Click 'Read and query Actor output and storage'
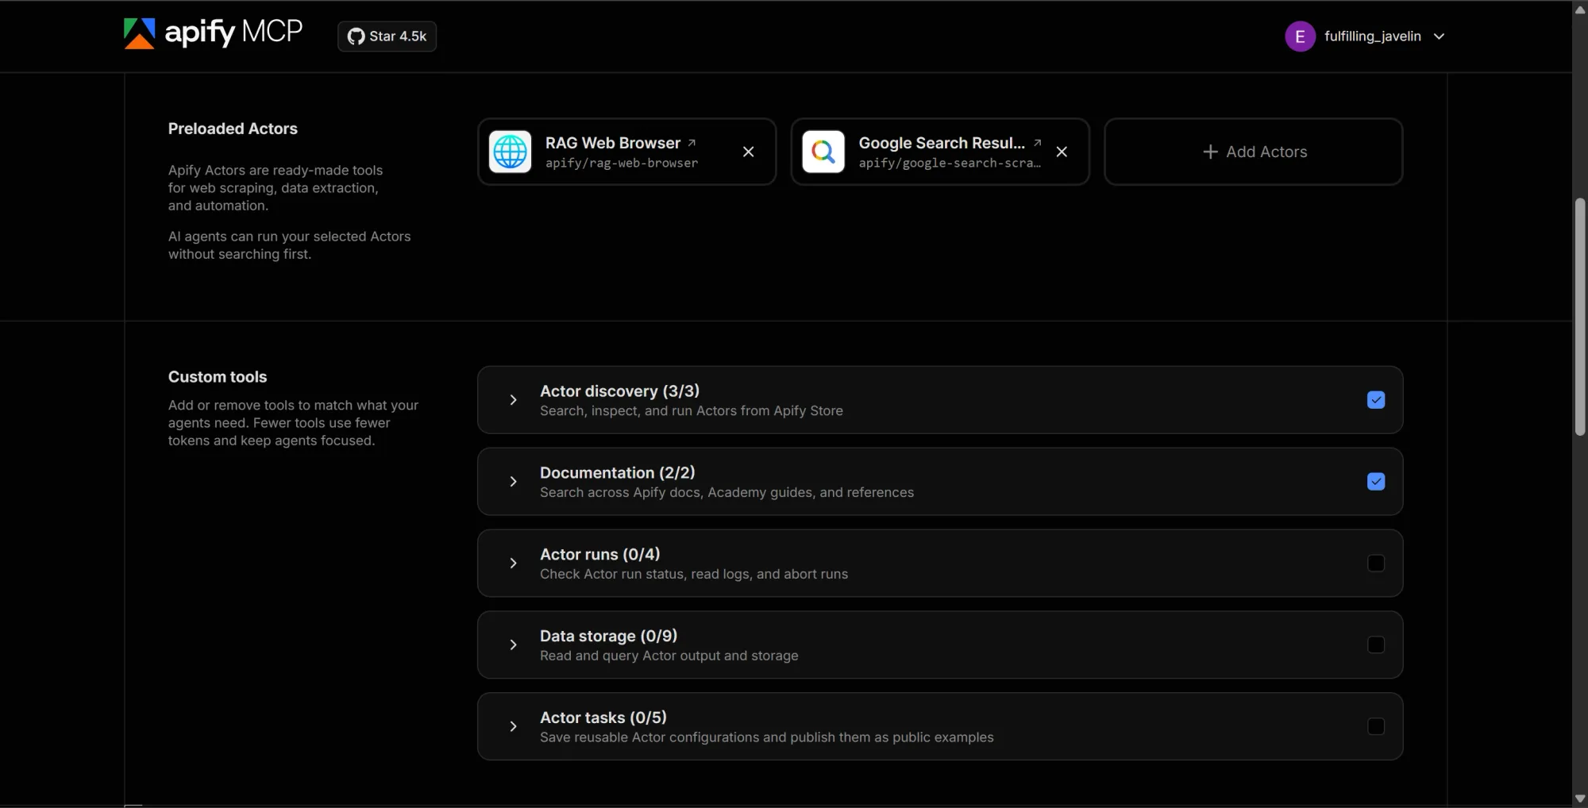Image resolution: width=1588 pixels, height=808 pixels. (x=669, y=656)
